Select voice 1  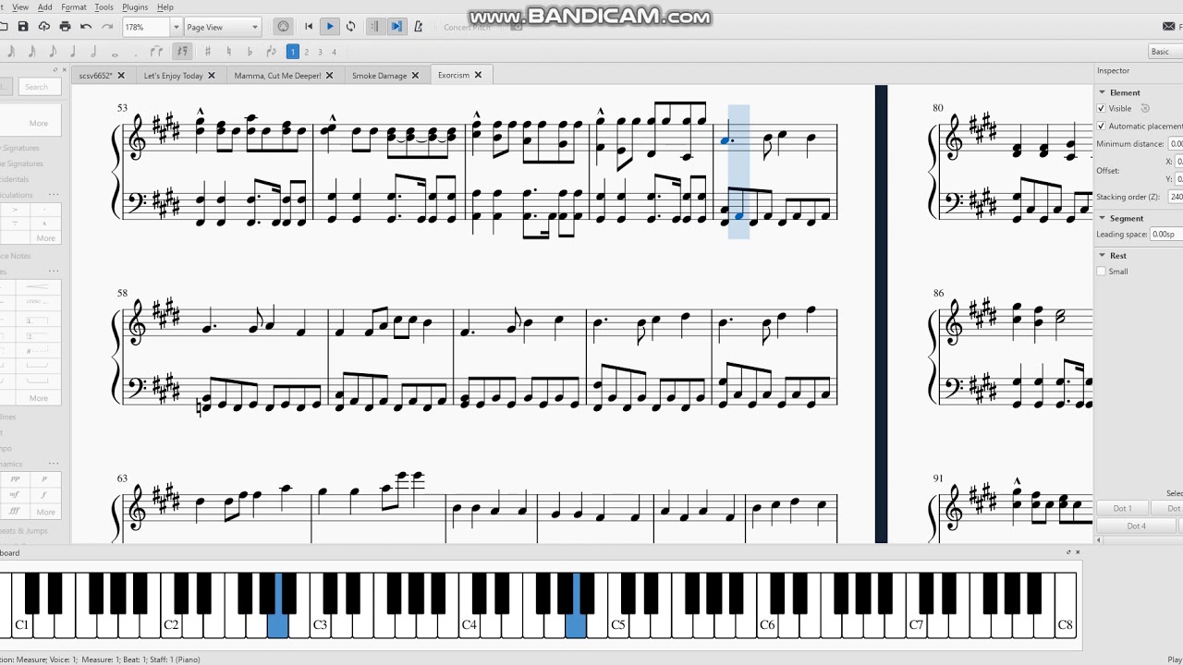[293, 52]
